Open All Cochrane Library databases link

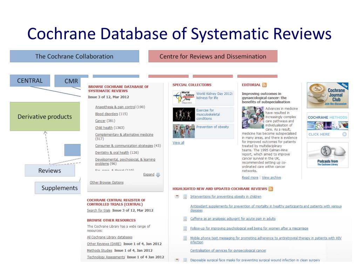[110, 237]
